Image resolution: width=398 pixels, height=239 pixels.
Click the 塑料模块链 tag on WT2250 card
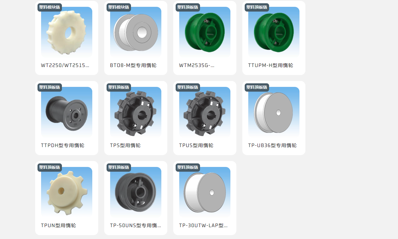[50, 7]
